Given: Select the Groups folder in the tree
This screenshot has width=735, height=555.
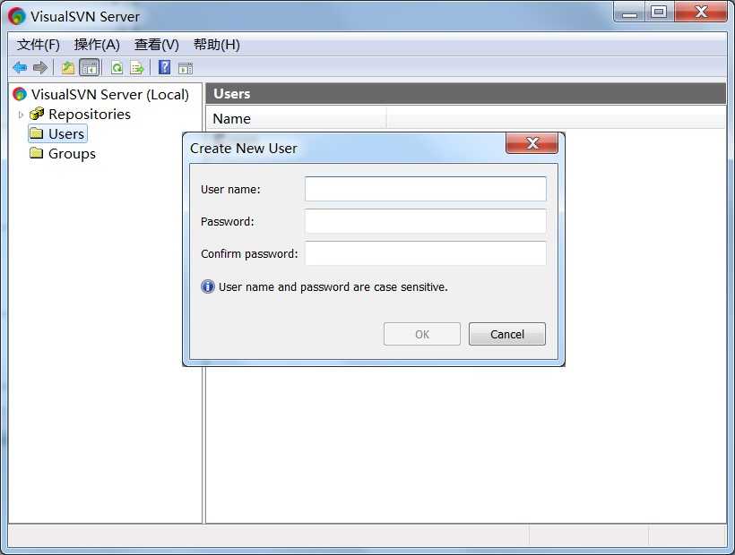Looking at the screenshot, I should (63, 153).
